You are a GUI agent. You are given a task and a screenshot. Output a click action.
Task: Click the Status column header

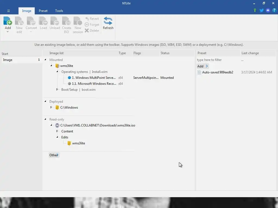point(165,53)
